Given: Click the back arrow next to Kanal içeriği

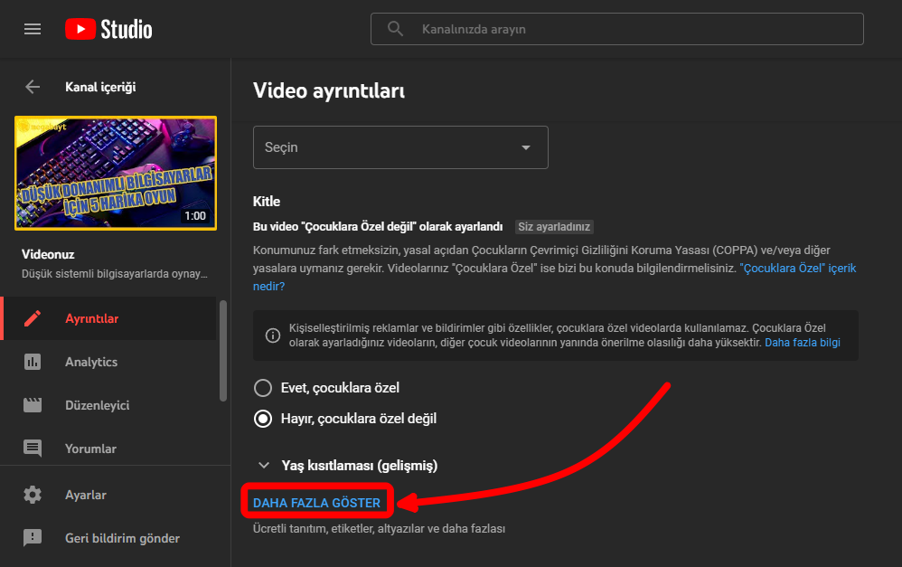Looking at the screenshot, I should 33,87.
